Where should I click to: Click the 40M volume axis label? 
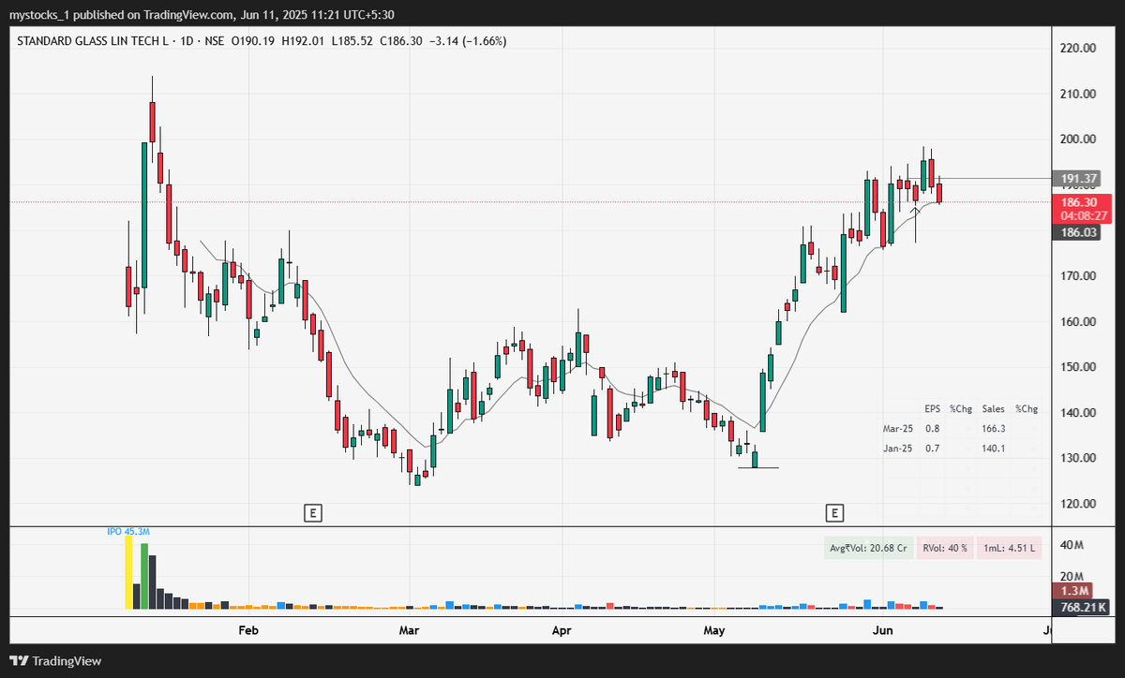1072,545
